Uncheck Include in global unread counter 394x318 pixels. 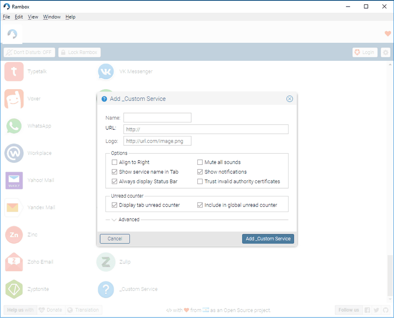(200, 205)
